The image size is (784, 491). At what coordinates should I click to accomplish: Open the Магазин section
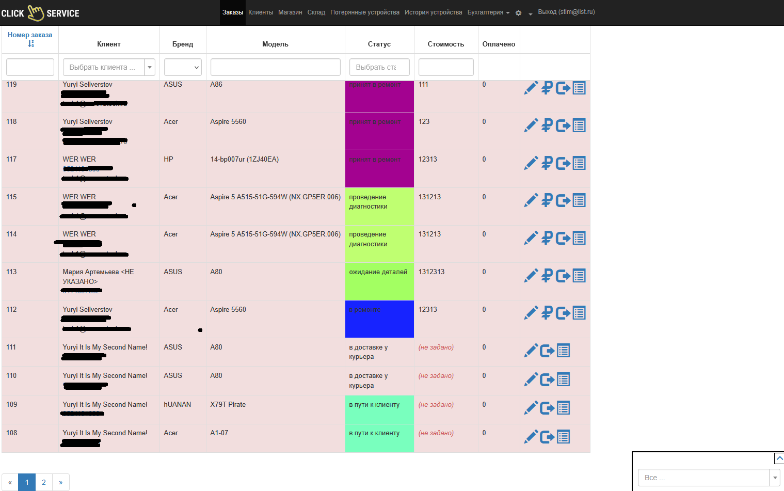point(290,12)
